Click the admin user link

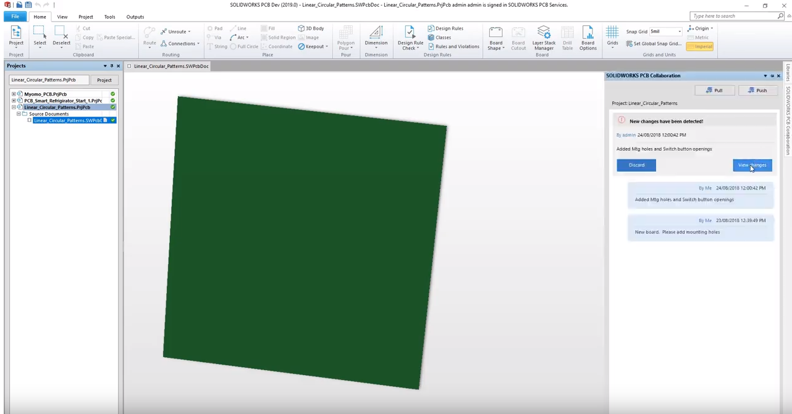point(629,135)
